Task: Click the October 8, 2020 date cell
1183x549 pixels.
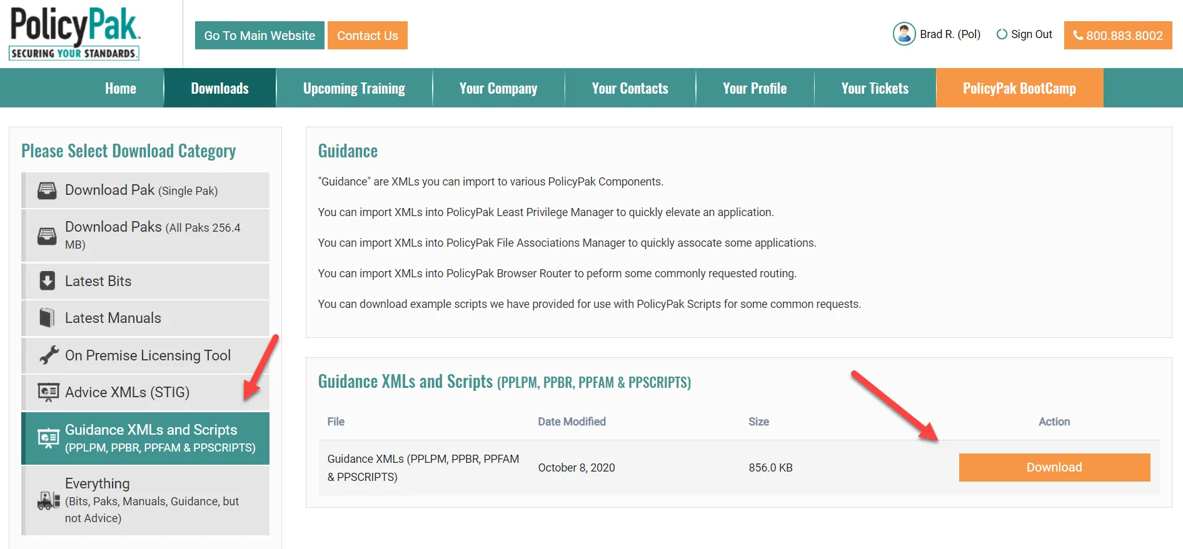Action: click(576, 468)
